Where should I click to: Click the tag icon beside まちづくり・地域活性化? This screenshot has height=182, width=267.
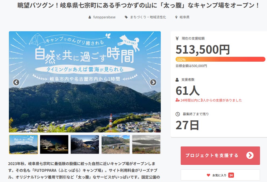tap(126, 17)
